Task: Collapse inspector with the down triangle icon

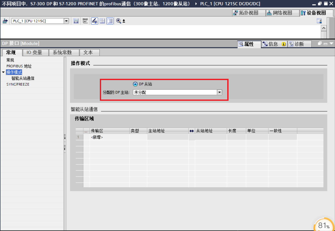Action: tap(331, 44)
